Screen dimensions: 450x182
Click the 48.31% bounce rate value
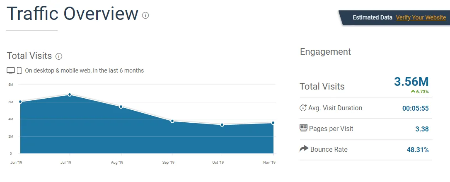417,150
